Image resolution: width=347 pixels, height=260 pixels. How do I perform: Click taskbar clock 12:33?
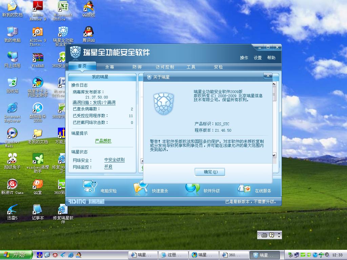tap(337, 255)
